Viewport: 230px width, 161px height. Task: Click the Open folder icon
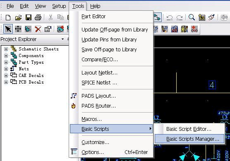[x=18, y=17]
